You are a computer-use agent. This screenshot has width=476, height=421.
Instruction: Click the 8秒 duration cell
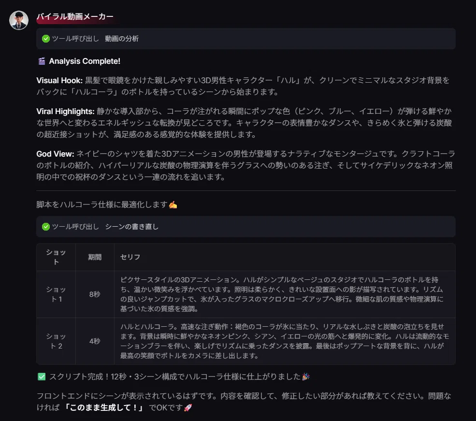95,294
